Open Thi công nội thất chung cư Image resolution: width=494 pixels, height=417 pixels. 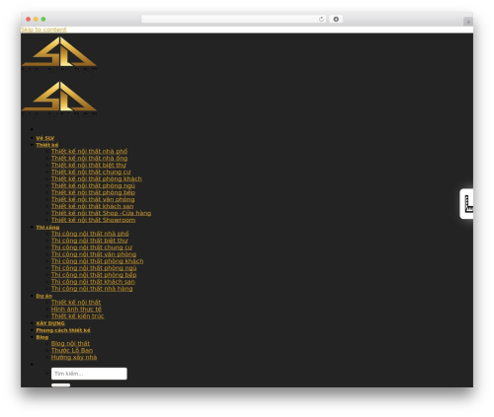point(92,247)
